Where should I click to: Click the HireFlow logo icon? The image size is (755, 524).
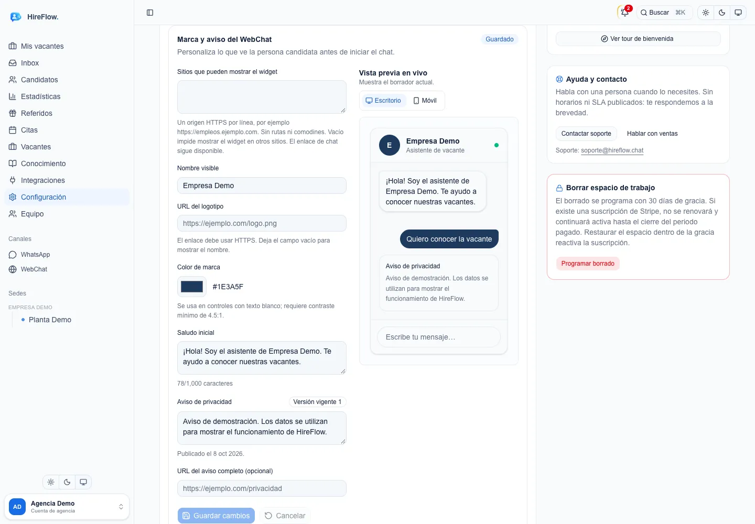click(x=16, y=17)
